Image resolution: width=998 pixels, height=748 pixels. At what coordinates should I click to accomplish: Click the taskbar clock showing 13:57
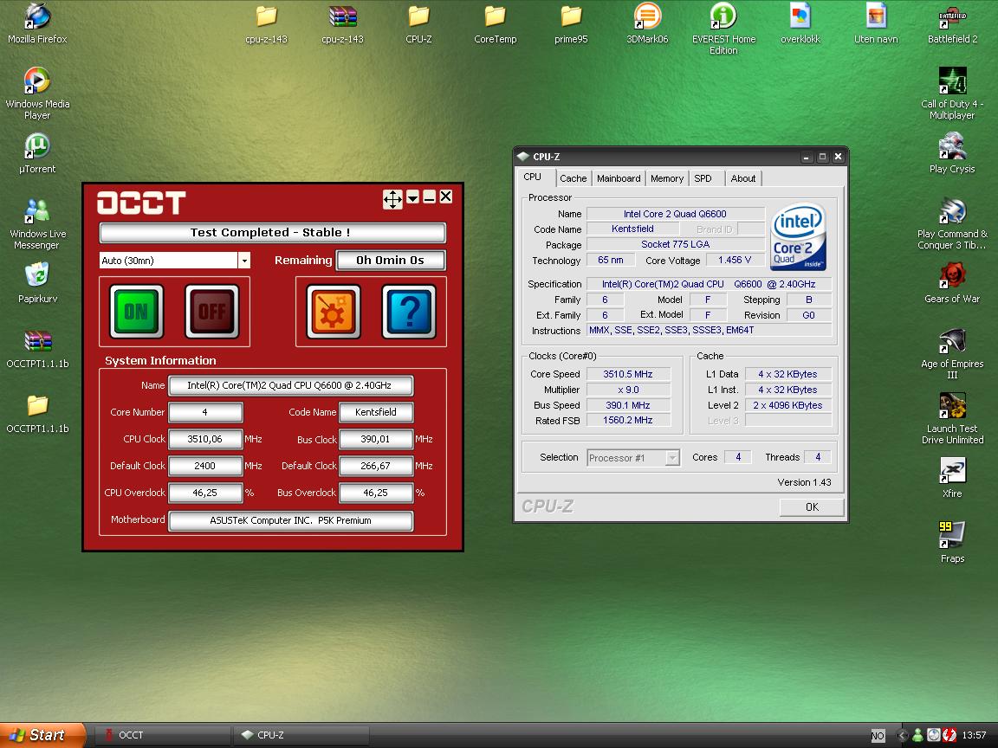coord(974,735)
